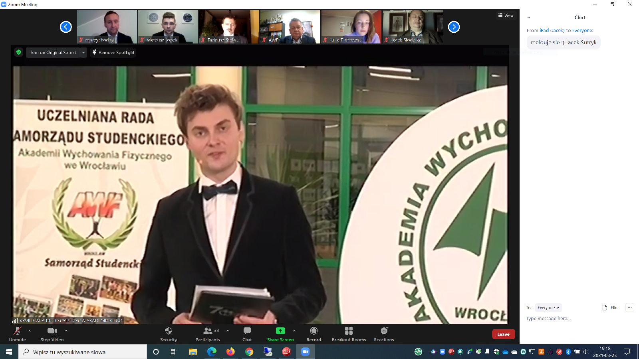The height and width of the screenshot is (359, 639).
Task: Click the green encryption shield icon
Action: pos(18,52)
